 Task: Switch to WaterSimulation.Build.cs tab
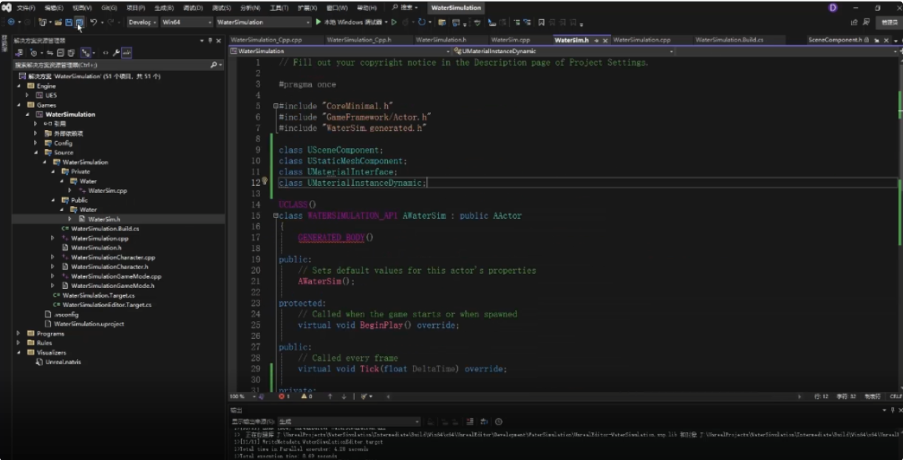click(x=728, y=40)
